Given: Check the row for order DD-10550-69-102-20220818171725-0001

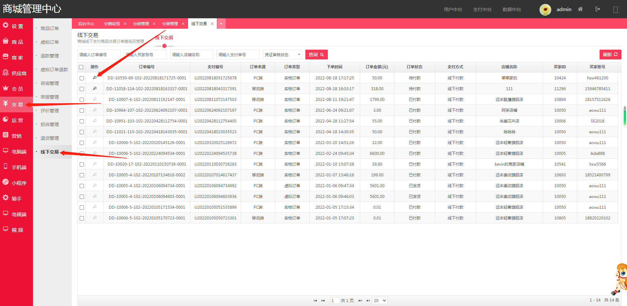Looking at the screenshot, I should [x=82, y=78].
